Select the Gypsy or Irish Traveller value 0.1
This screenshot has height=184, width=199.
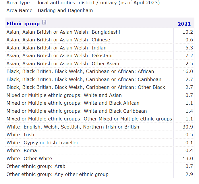click(189, 143)
